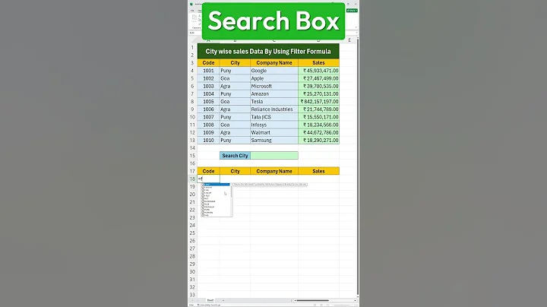Select the 'Microsoft' company cell
547x307 pixels.
pos(274,86)
